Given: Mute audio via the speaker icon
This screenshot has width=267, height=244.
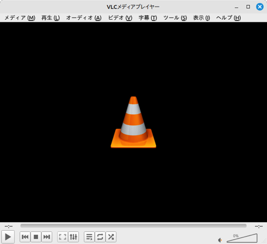Looking at the screenshot, I should 220,240.
